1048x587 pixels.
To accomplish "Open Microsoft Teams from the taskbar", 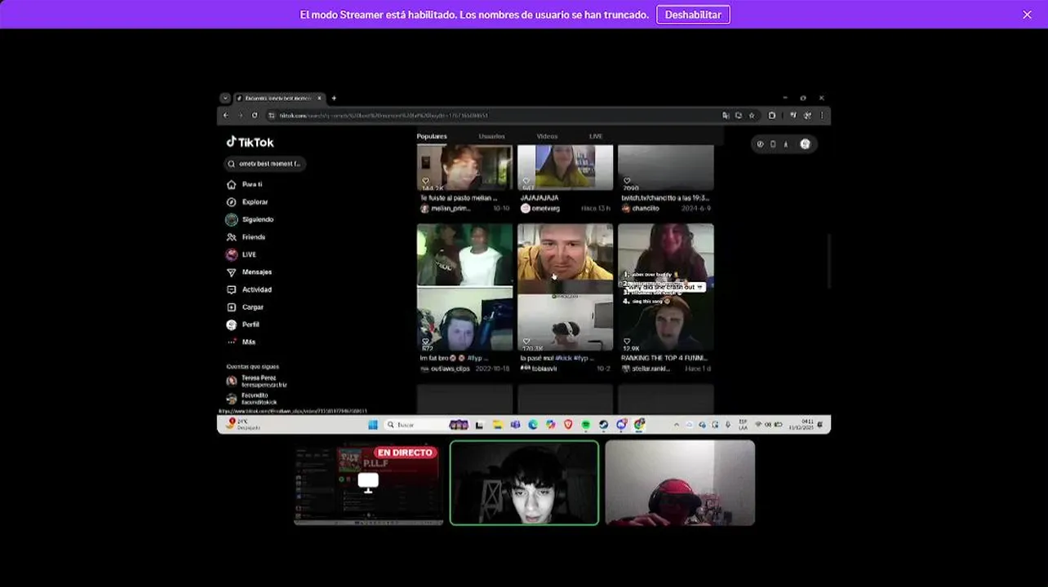I will click(515, 425).
